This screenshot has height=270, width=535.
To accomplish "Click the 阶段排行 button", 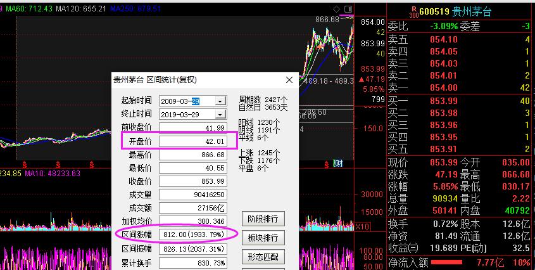I will 263,219.
